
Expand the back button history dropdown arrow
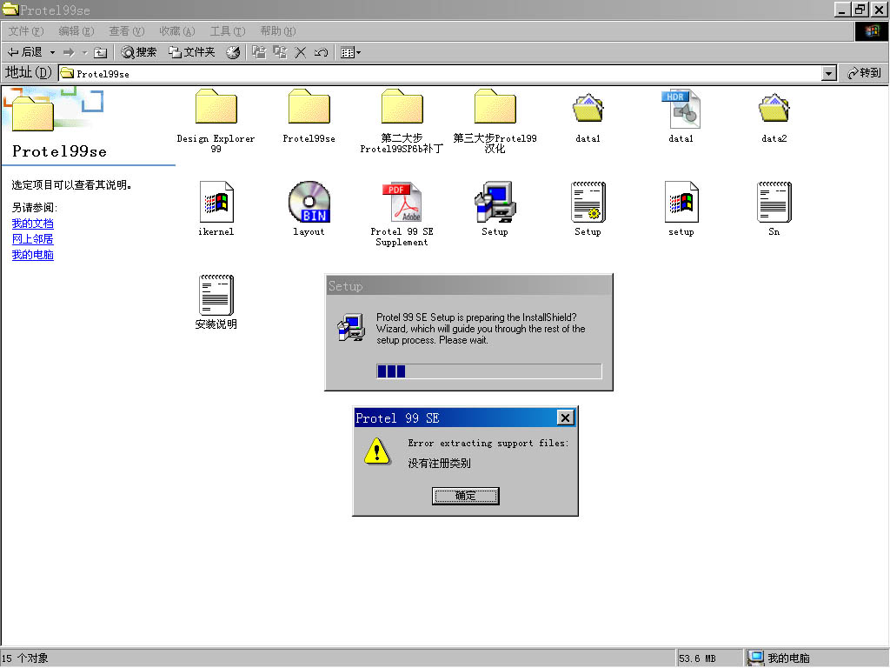52,52
